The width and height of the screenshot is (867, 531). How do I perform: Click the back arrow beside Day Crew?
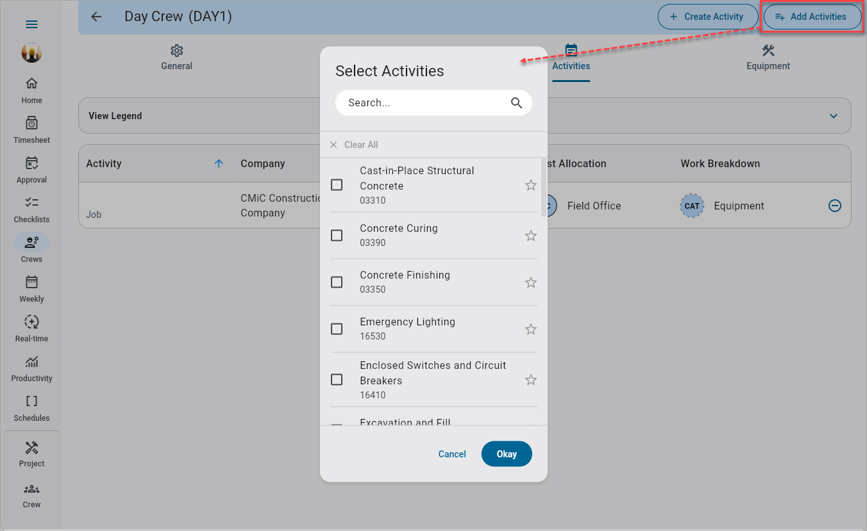[96, 17]
